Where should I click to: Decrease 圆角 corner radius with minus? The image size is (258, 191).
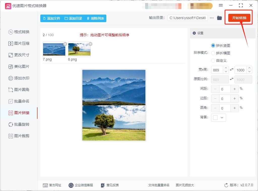tap(215, 108)
